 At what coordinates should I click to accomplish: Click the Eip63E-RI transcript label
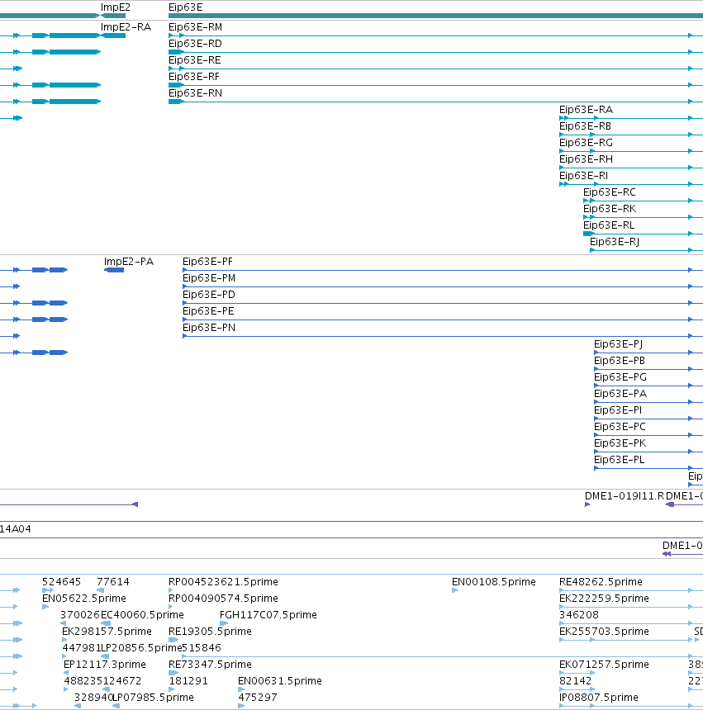(x=583, y=176)
